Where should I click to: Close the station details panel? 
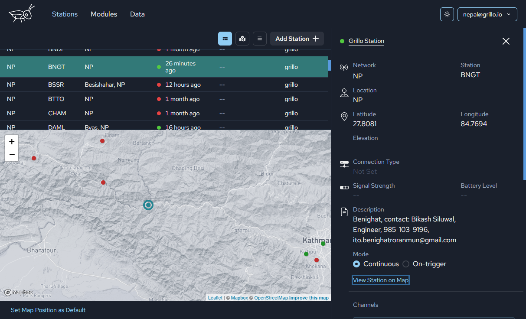click(x=506, y=41)
